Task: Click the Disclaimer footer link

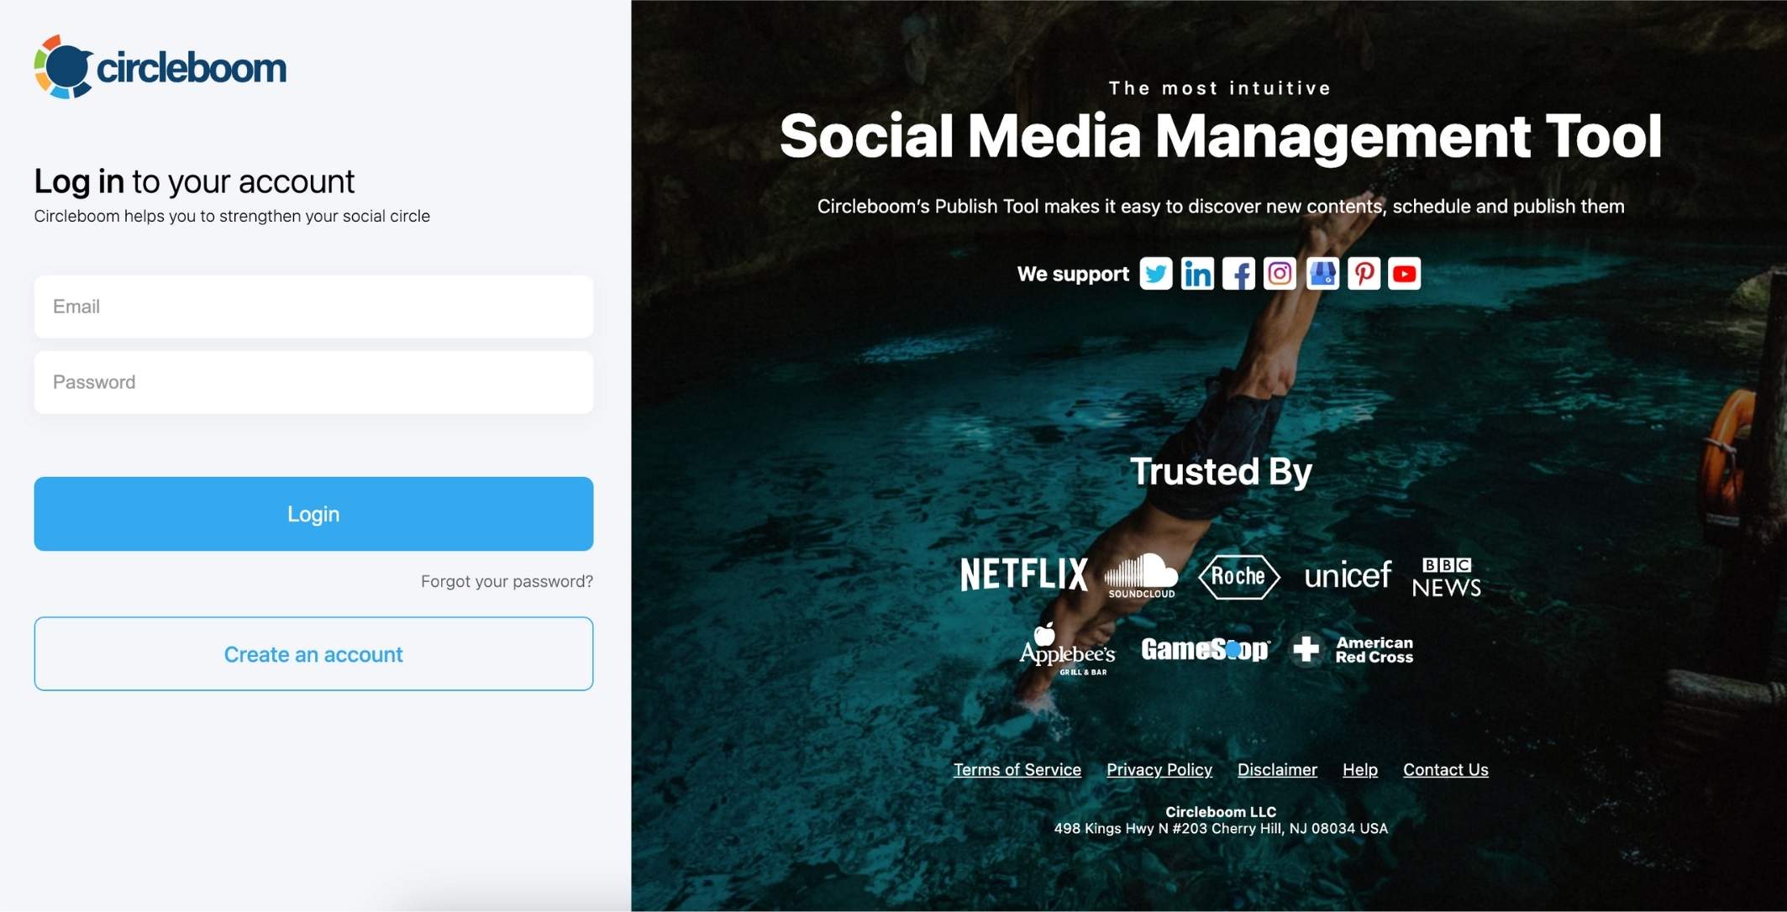Action: pyautogui.click(x=1277, y=768)
